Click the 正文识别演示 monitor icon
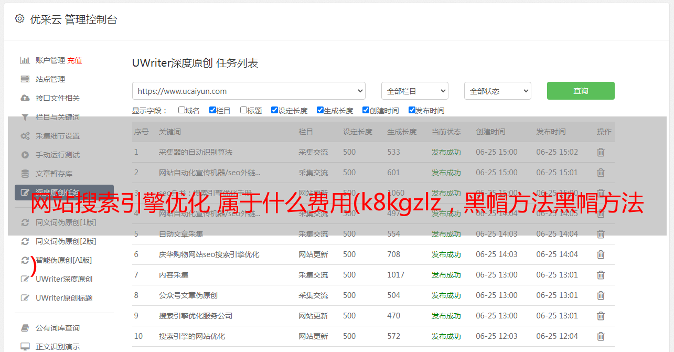Viewport: 674px width, 352px height. [25, 347]
